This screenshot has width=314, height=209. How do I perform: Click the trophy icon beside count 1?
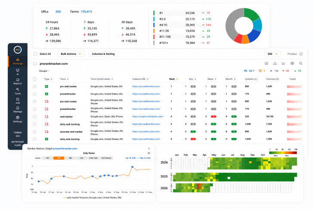tap(260, 71)
